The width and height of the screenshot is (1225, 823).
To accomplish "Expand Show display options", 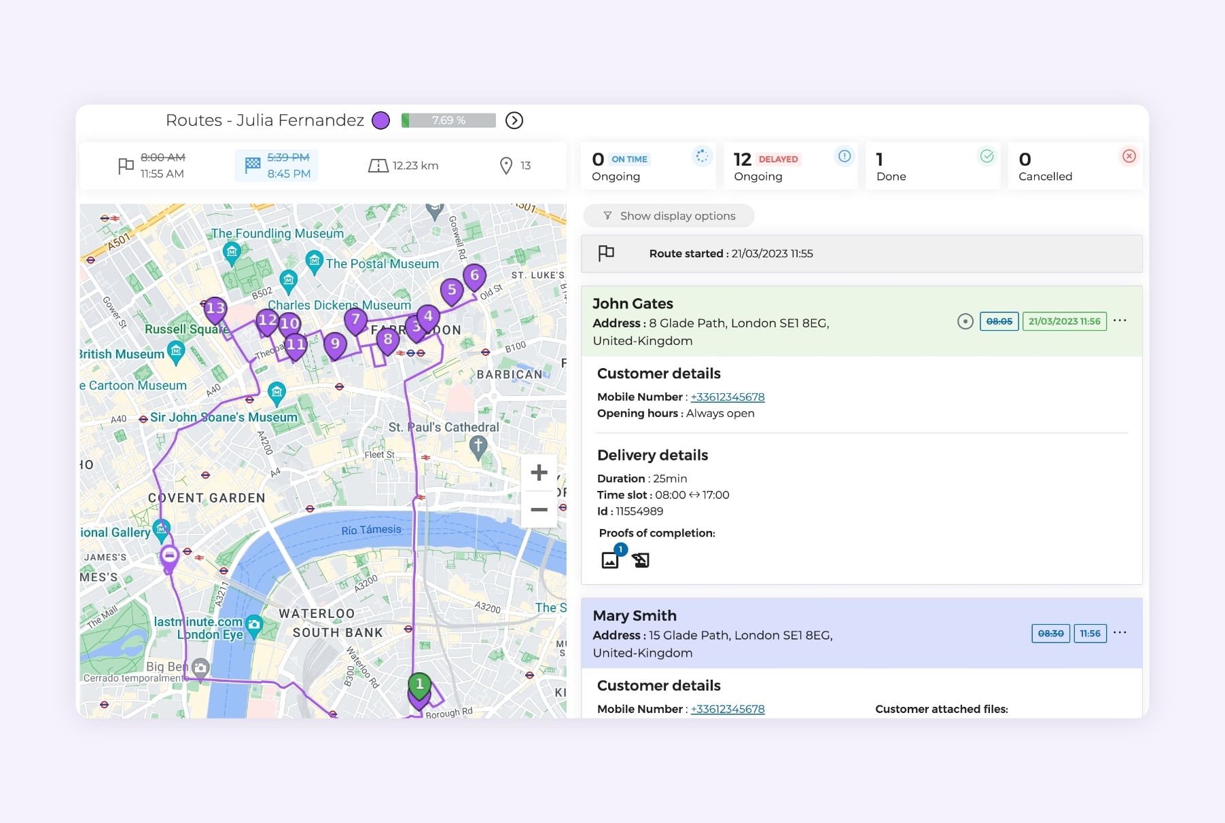I will tap(669, 215).
